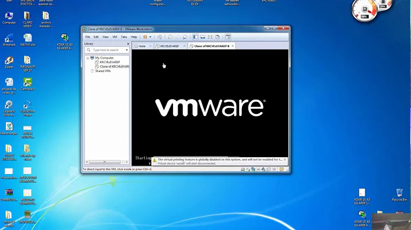Screen dimensions: 411x230
Task: Click the virtual printing warning text
Action: point(220,159)
